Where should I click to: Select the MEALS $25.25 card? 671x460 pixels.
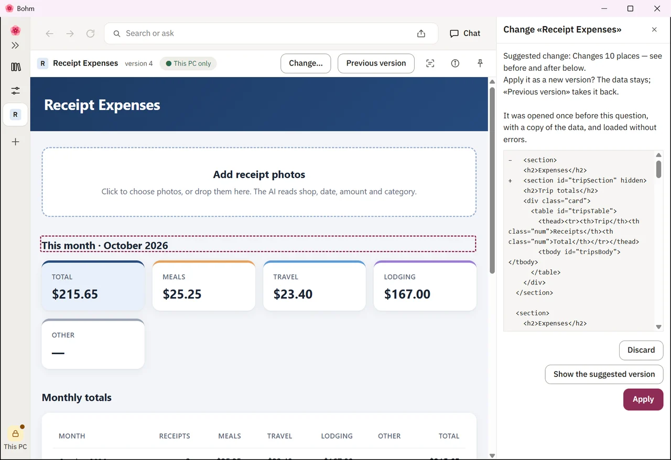pyautogui.click(x=204, y=286)
